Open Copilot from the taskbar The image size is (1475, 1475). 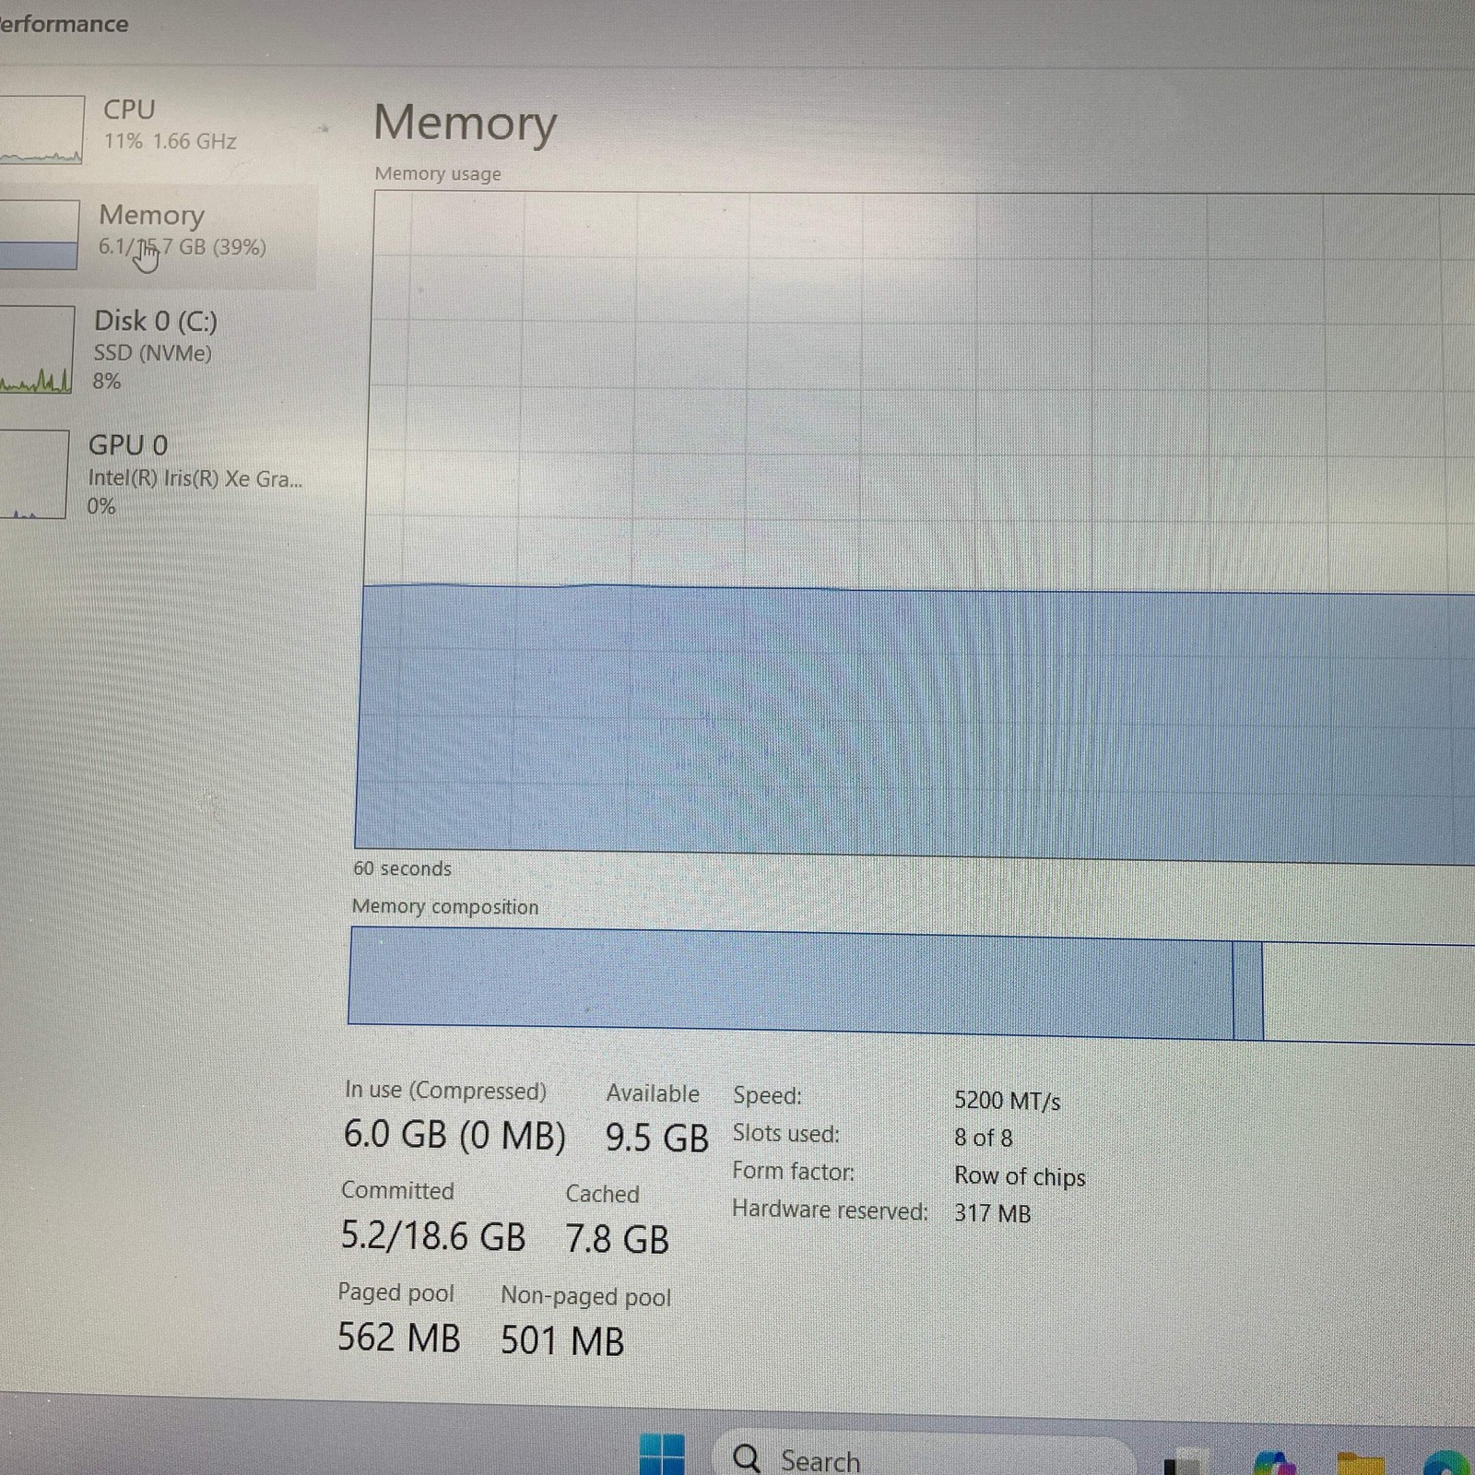[1274, 1462]
